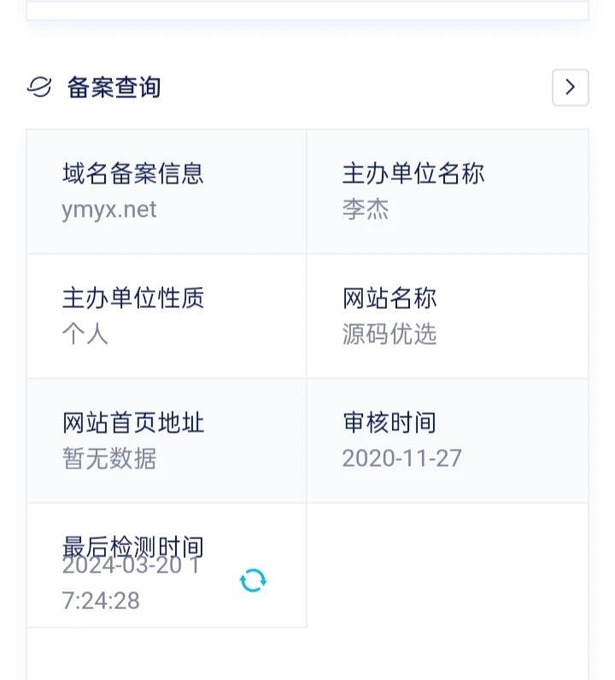The height and width of the screenshot is (680, 615).
Task: Click the 审核时间 label
Action: point(389,422)
